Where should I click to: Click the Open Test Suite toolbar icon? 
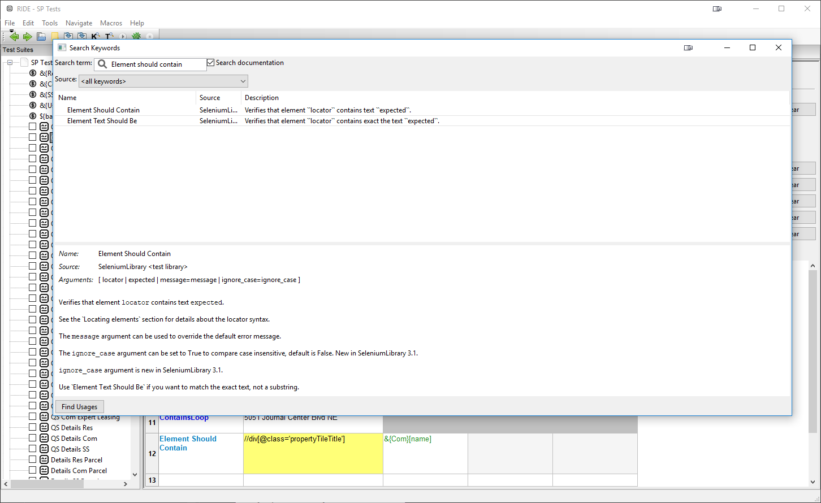(x=41, y=37)
